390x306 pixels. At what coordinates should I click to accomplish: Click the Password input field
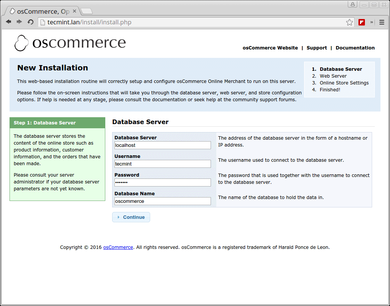click(163, 183)
